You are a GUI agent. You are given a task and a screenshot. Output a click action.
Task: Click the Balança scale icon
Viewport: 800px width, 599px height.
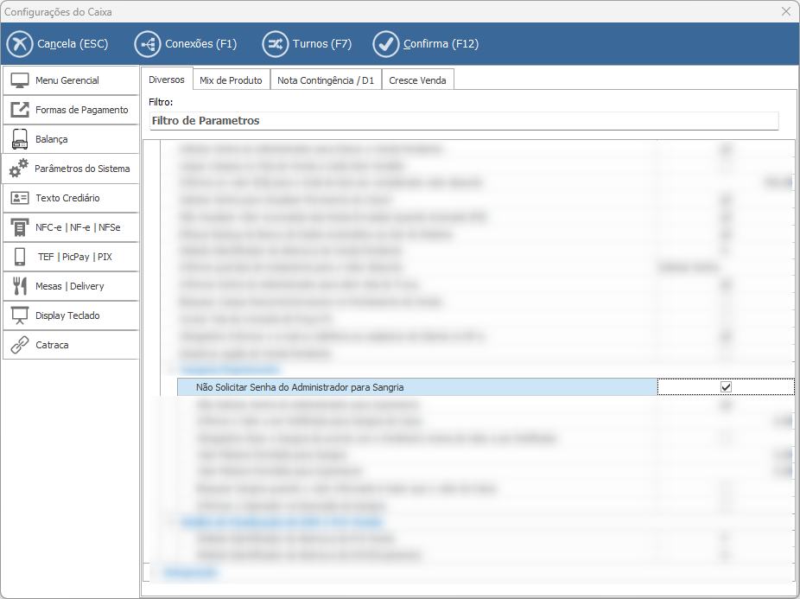pyautogui.click(x=20, y=139)
